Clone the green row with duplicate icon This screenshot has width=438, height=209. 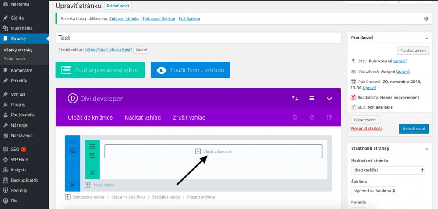(x=92, y=155)
